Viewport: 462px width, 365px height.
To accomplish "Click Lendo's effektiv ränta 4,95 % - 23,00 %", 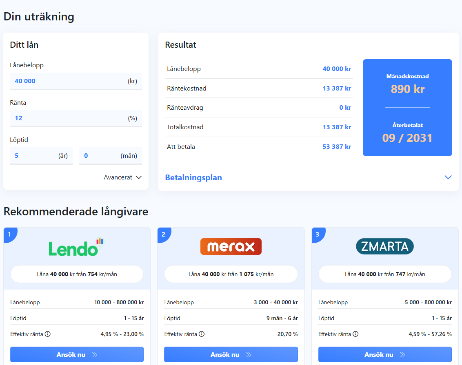I will [122, 334].
